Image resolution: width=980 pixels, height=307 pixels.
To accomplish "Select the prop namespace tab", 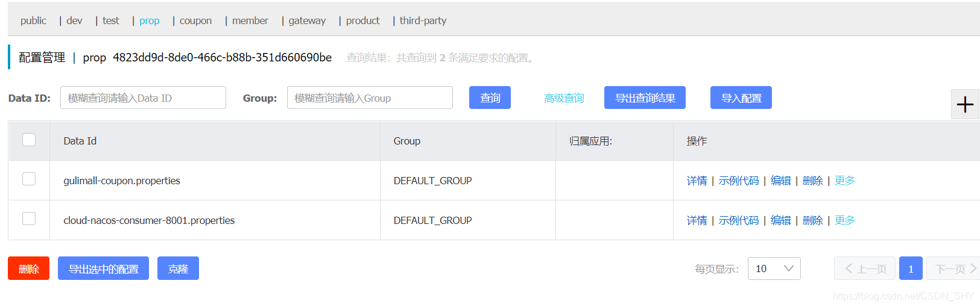I will pos(150,20).
